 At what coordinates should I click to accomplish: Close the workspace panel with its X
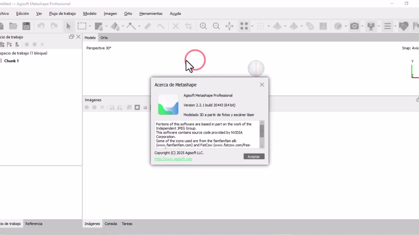coord(78,37)
